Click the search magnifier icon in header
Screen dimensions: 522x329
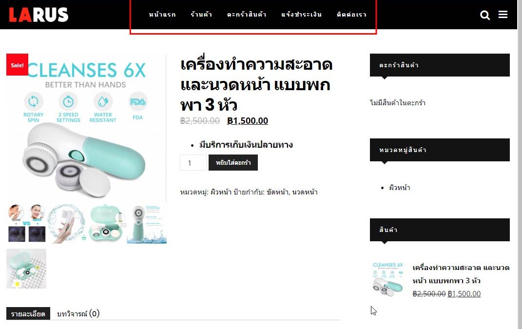484,15
